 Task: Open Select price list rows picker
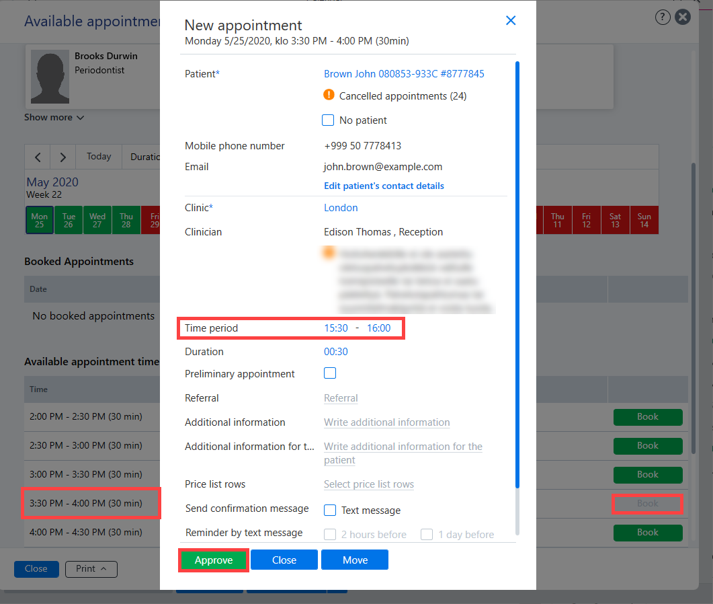pyautogui.click(x=369, y=484)
